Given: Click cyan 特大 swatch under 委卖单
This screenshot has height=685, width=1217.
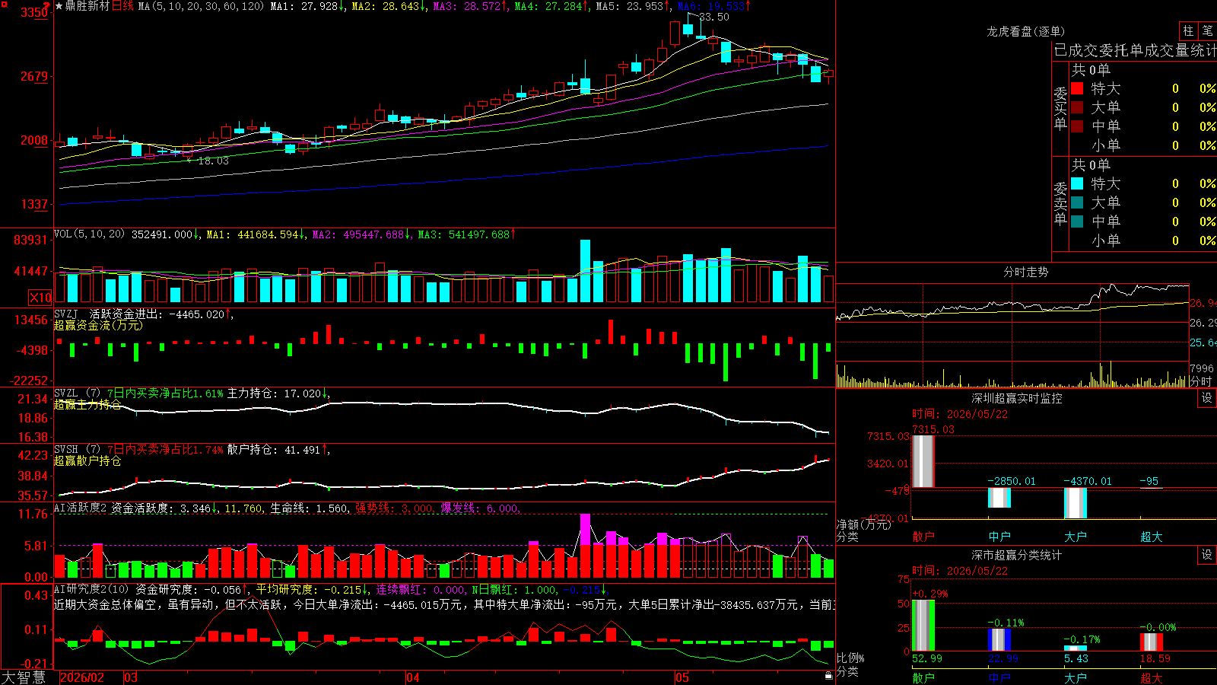Looking at the screenshot, I should [x=1077, y=183].
